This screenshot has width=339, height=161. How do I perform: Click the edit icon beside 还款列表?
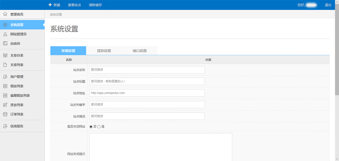pyautogui.click(x=5, y=105)
